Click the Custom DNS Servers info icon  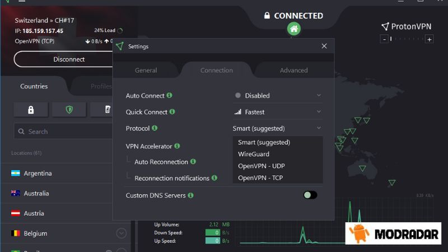coord(190,195)
